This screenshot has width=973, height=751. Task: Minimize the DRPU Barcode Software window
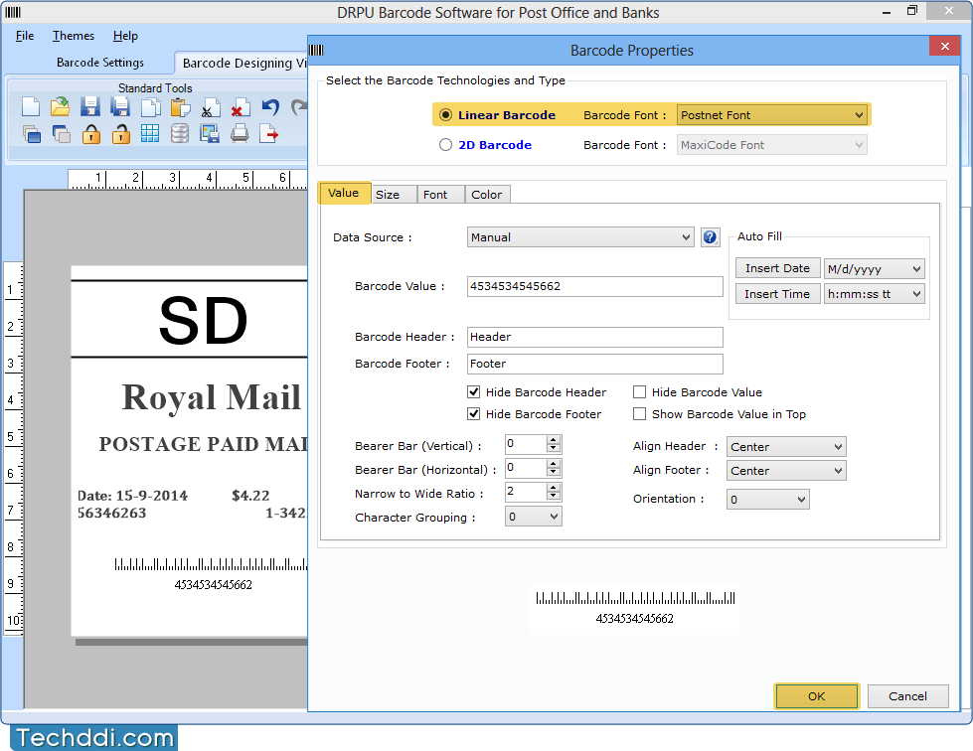(x=887, y=12)
